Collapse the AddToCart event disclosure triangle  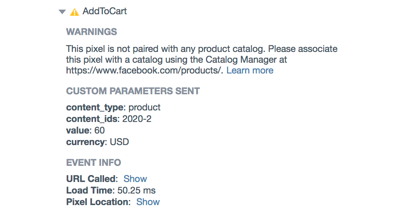point(62,12)
